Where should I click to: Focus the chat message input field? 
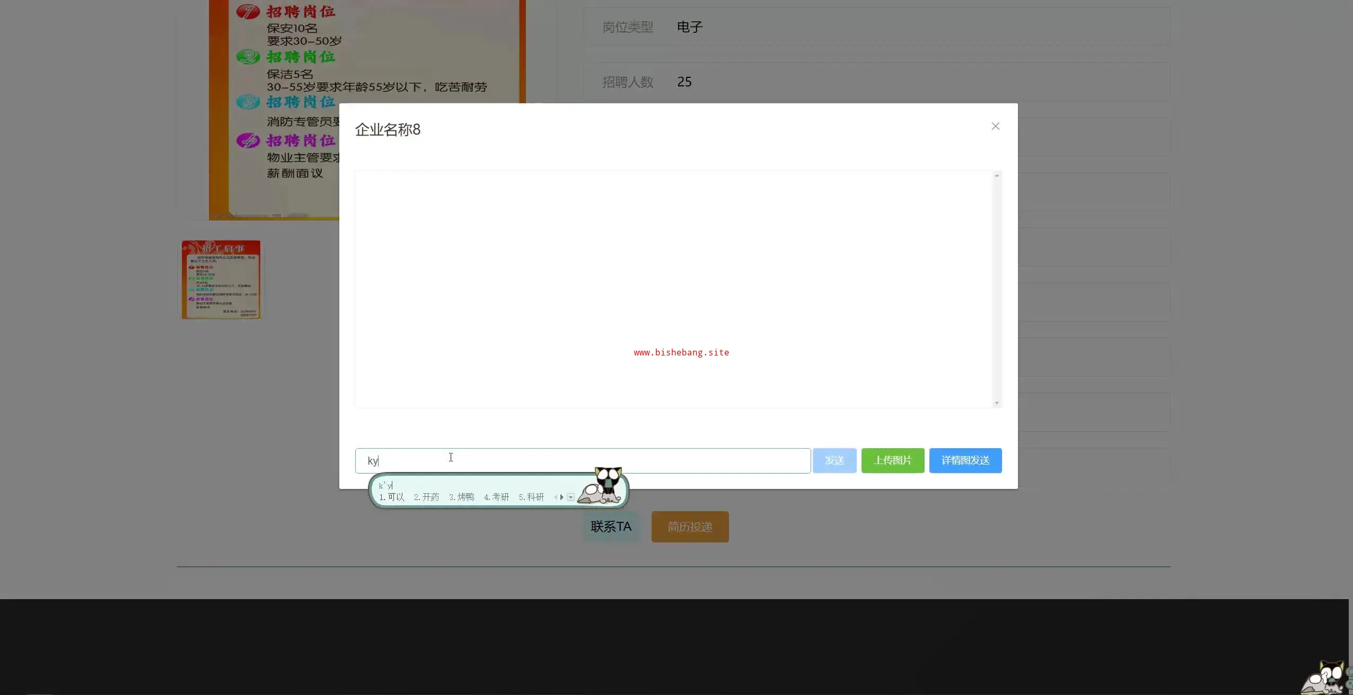pyautogui.click(x=583, y=460)
